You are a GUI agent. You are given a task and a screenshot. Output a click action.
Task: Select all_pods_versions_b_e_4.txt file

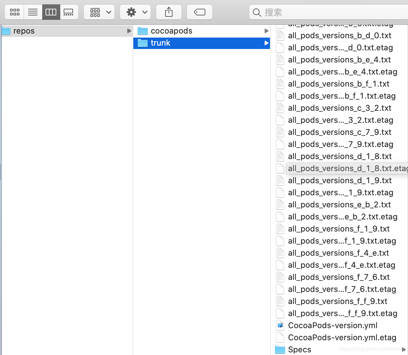point(339,60)
